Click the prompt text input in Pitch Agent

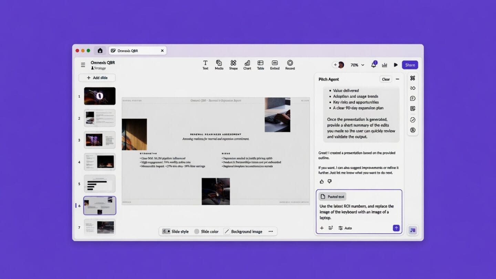pos(359,212)
